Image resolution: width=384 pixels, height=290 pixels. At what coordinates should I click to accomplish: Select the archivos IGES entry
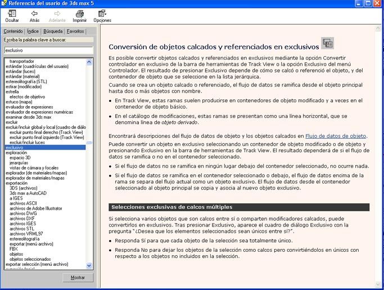[x=23, y=224]
